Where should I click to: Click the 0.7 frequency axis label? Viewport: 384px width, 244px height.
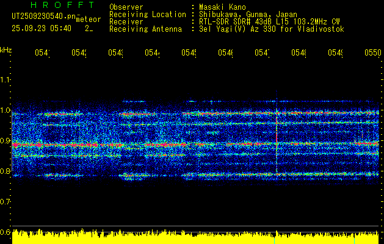click(5, 202)
